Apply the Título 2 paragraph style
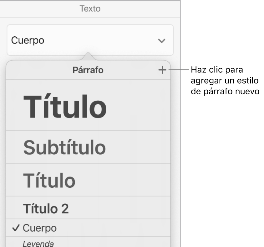The width and height of the screenshot is (264, 247). (x=46, y=208)
